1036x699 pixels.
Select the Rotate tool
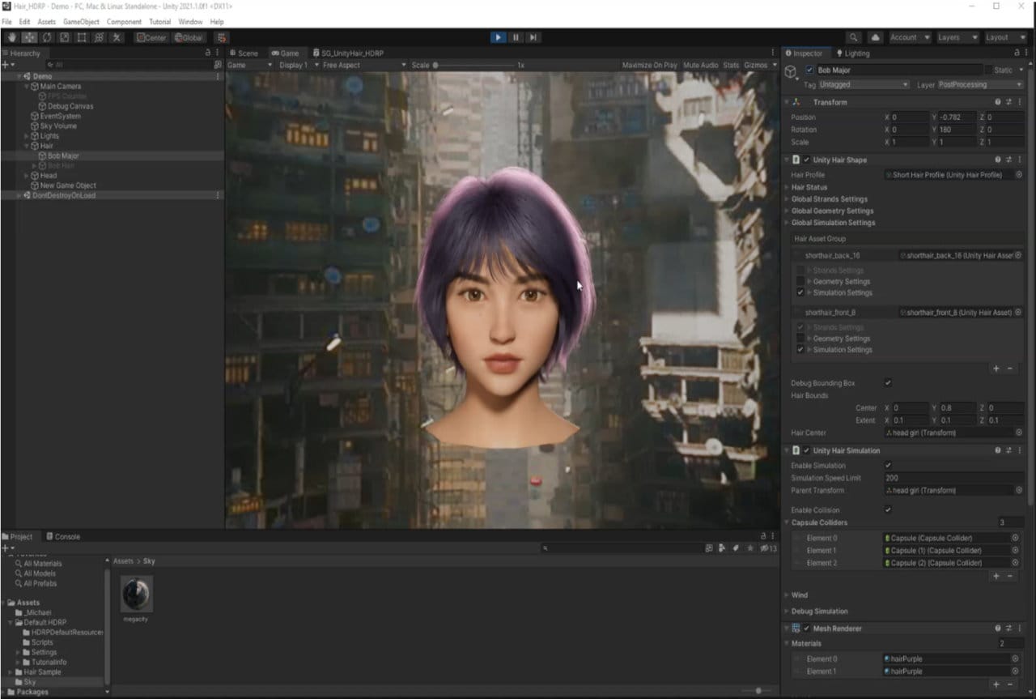46,37
